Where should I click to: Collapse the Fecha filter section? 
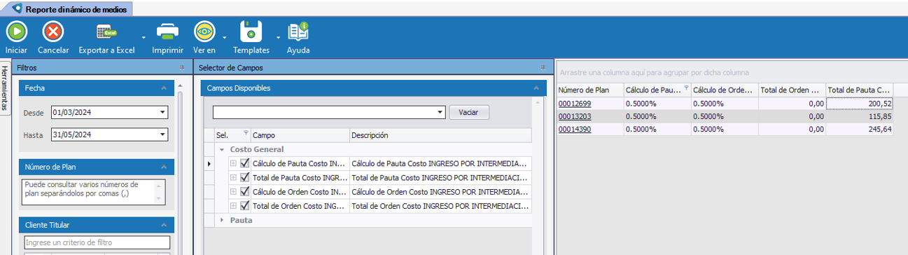click(x=164, y=88)
